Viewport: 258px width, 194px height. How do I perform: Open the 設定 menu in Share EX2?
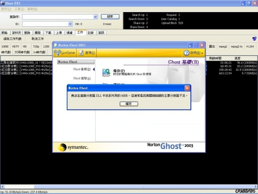point(6,9)
